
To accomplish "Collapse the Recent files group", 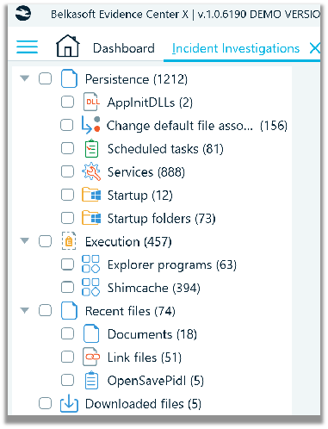I will tap(25, 310).
